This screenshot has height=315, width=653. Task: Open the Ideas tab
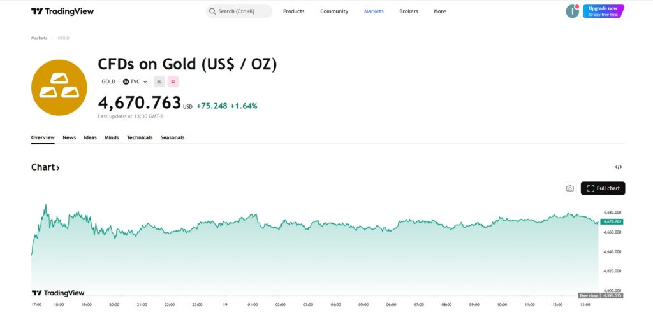[x=90, y=137]
